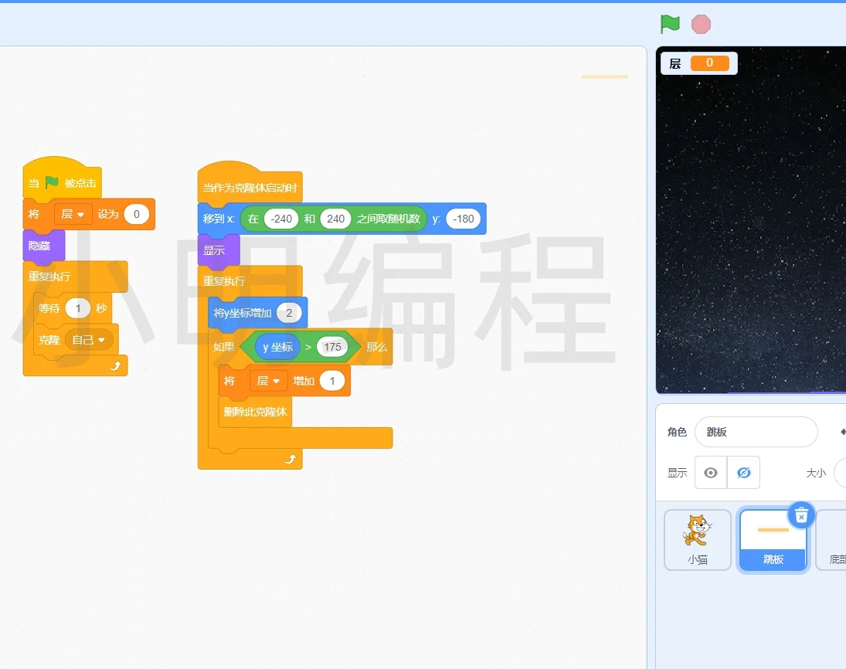Viewport: 846px width, 669px height.
Task: Delete the 跳板 sprite using the trash icon
Action: pos(801,515)
